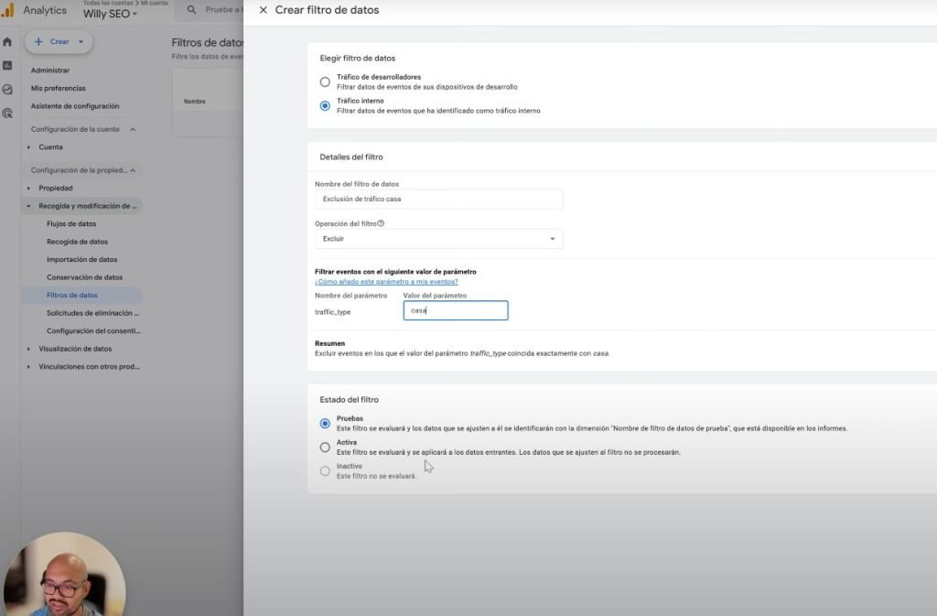Expand Visualización de datos item
Viewport: 937px width, 616px height.
pyautogui.click(x=28, y=349)
